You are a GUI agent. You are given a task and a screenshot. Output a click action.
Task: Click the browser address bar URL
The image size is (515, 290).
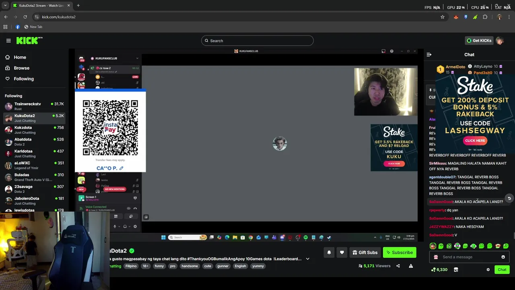tap(59, 17)
